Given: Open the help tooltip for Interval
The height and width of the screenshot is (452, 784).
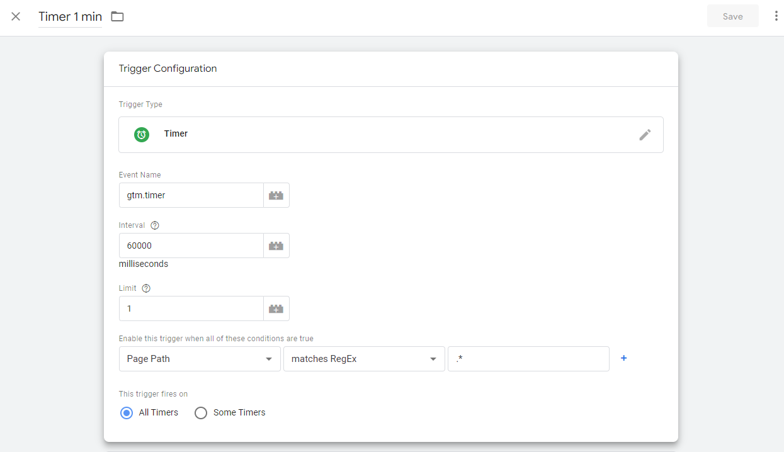Looking at the screenshot, I should (x=155, y=225).
